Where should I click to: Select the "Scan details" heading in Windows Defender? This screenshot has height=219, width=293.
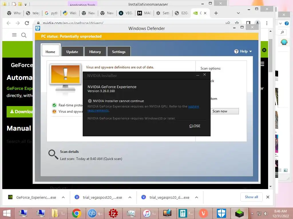69,152
